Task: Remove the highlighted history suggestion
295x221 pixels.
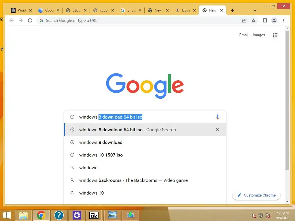Action: pyautogui.click(x=218, y=129)
